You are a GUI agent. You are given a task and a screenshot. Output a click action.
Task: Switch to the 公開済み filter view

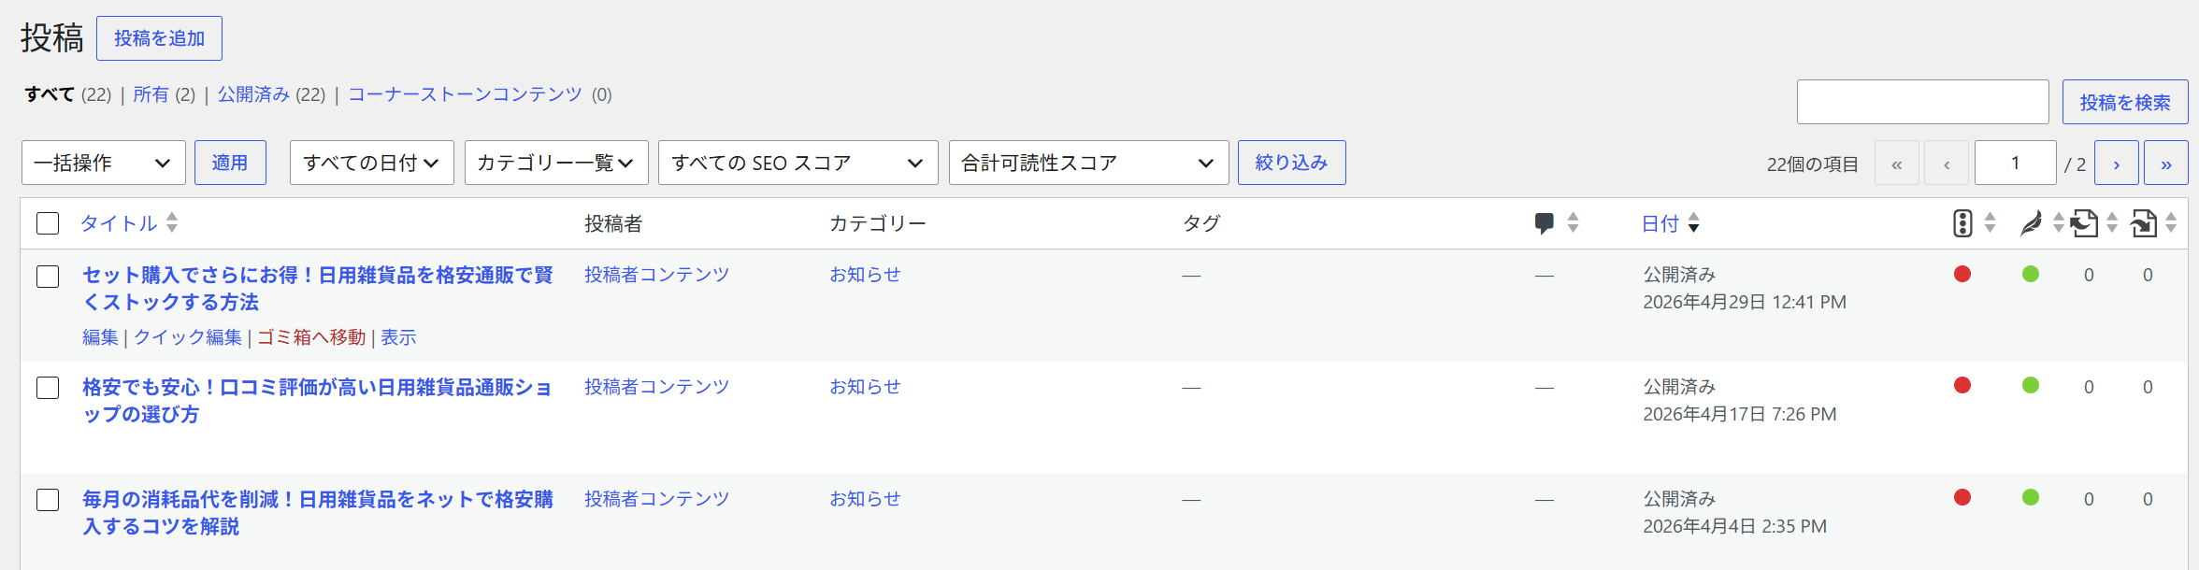(253, 94)
